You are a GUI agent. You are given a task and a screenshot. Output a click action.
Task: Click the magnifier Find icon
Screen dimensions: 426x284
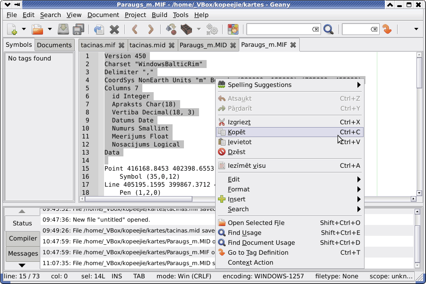pyautogui.click(x=329, y=29)
